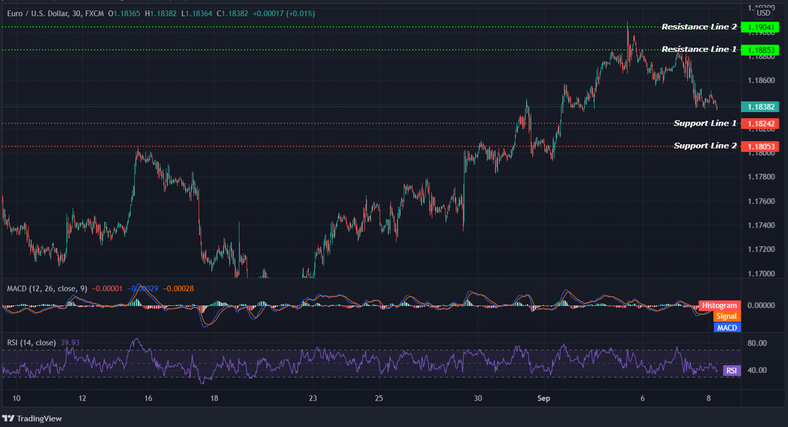Select the Support Line 2 label
The height and width of the screenshot is (427, 788).
[705, 145]
